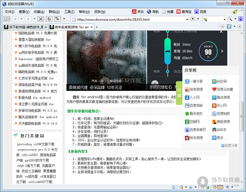Click the go arrow next to address bar
Image resolution: width=246 pixels, height=192 pixels.
pyautogui.click(x=193, y=19)
